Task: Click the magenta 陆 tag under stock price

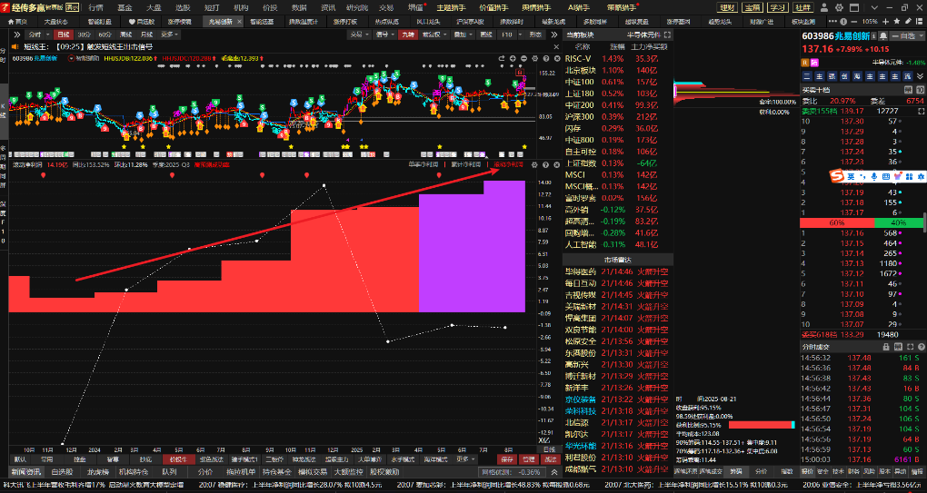Action: tap(814, 63)
